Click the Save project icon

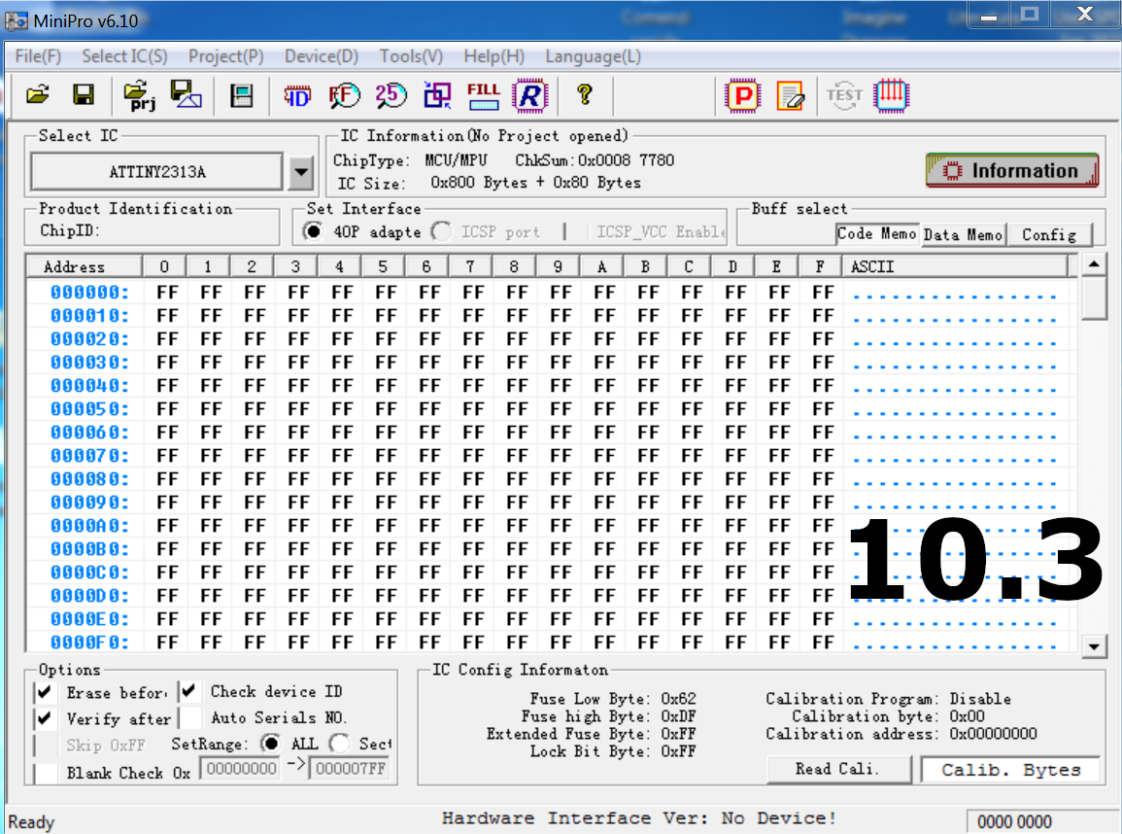(187, 94)
